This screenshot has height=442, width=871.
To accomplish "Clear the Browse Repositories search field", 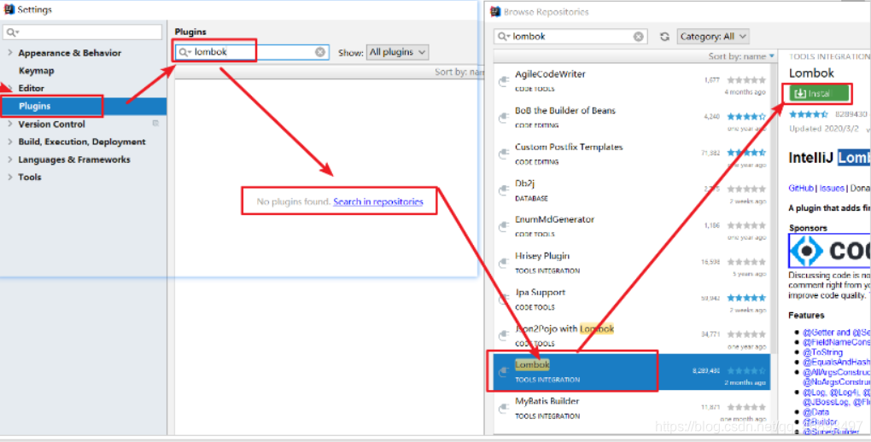I will [x=638, y=37].
